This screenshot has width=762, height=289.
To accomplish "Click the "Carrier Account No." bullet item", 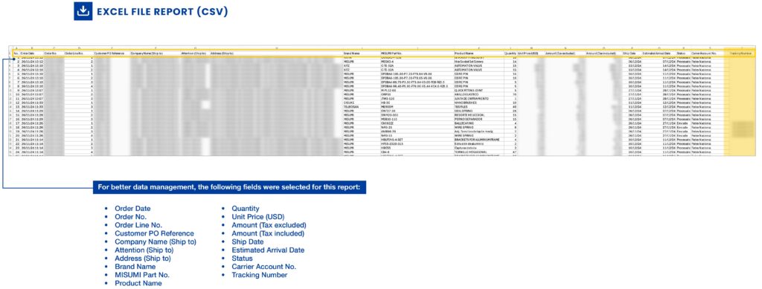I will click(x=263, y=266).
